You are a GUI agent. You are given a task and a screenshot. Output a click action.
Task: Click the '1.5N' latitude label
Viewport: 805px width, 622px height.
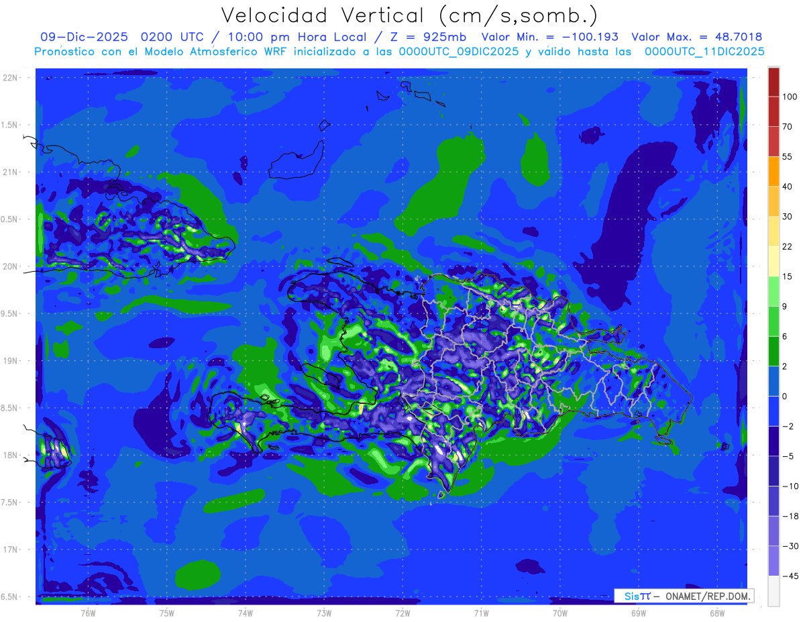[x=10, y=125]
